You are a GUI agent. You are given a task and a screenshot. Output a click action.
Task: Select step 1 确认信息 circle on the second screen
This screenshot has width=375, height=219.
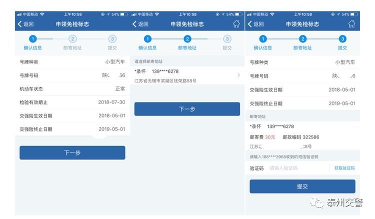[x=147, y=38]
